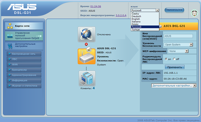
Task: Click IP address 192.168.1.1
Action: 171,73
